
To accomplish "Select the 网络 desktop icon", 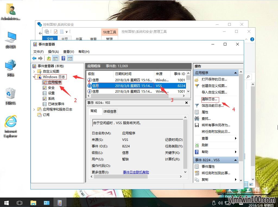I will point(11,68).
